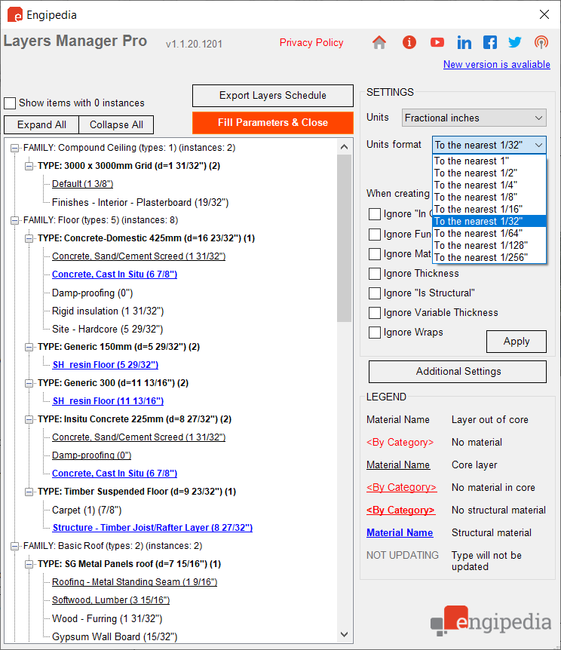This screenshot has height=650, width=561.
Task: Enable Show items with 0 instances
Action: click(x=10, y=103)
